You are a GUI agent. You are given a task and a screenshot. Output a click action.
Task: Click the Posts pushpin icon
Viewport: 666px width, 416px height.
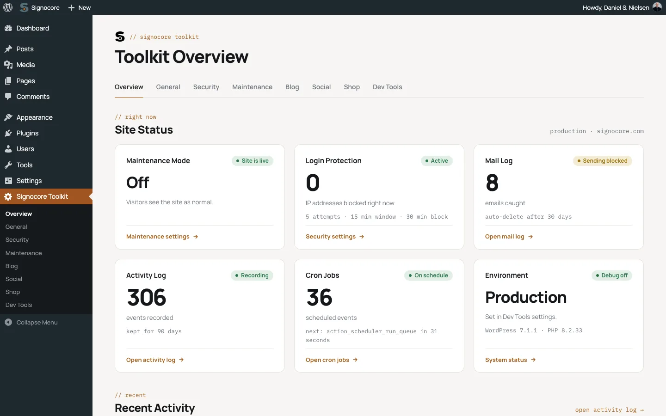click(8, 49)
